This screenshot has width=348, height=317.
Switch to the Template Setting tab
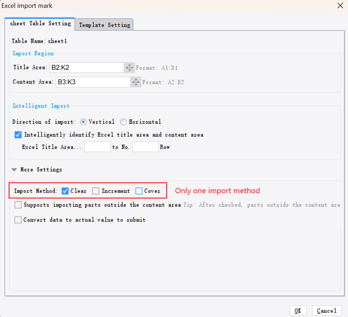[104, 25]
